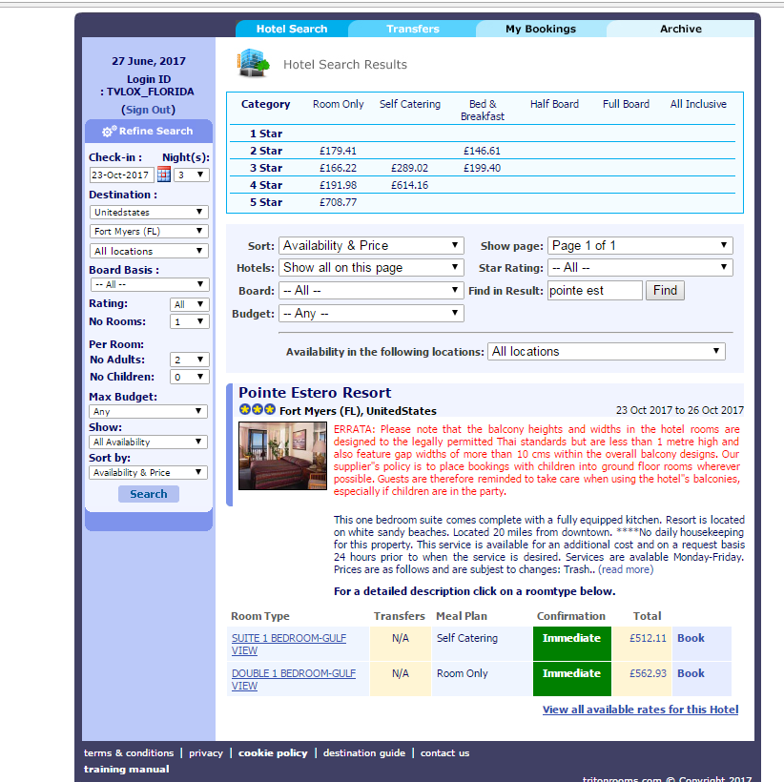Book the £512.11 Self Catering suite
The image size is (784, 782).
pyautogui.click(x=691, y=638)
